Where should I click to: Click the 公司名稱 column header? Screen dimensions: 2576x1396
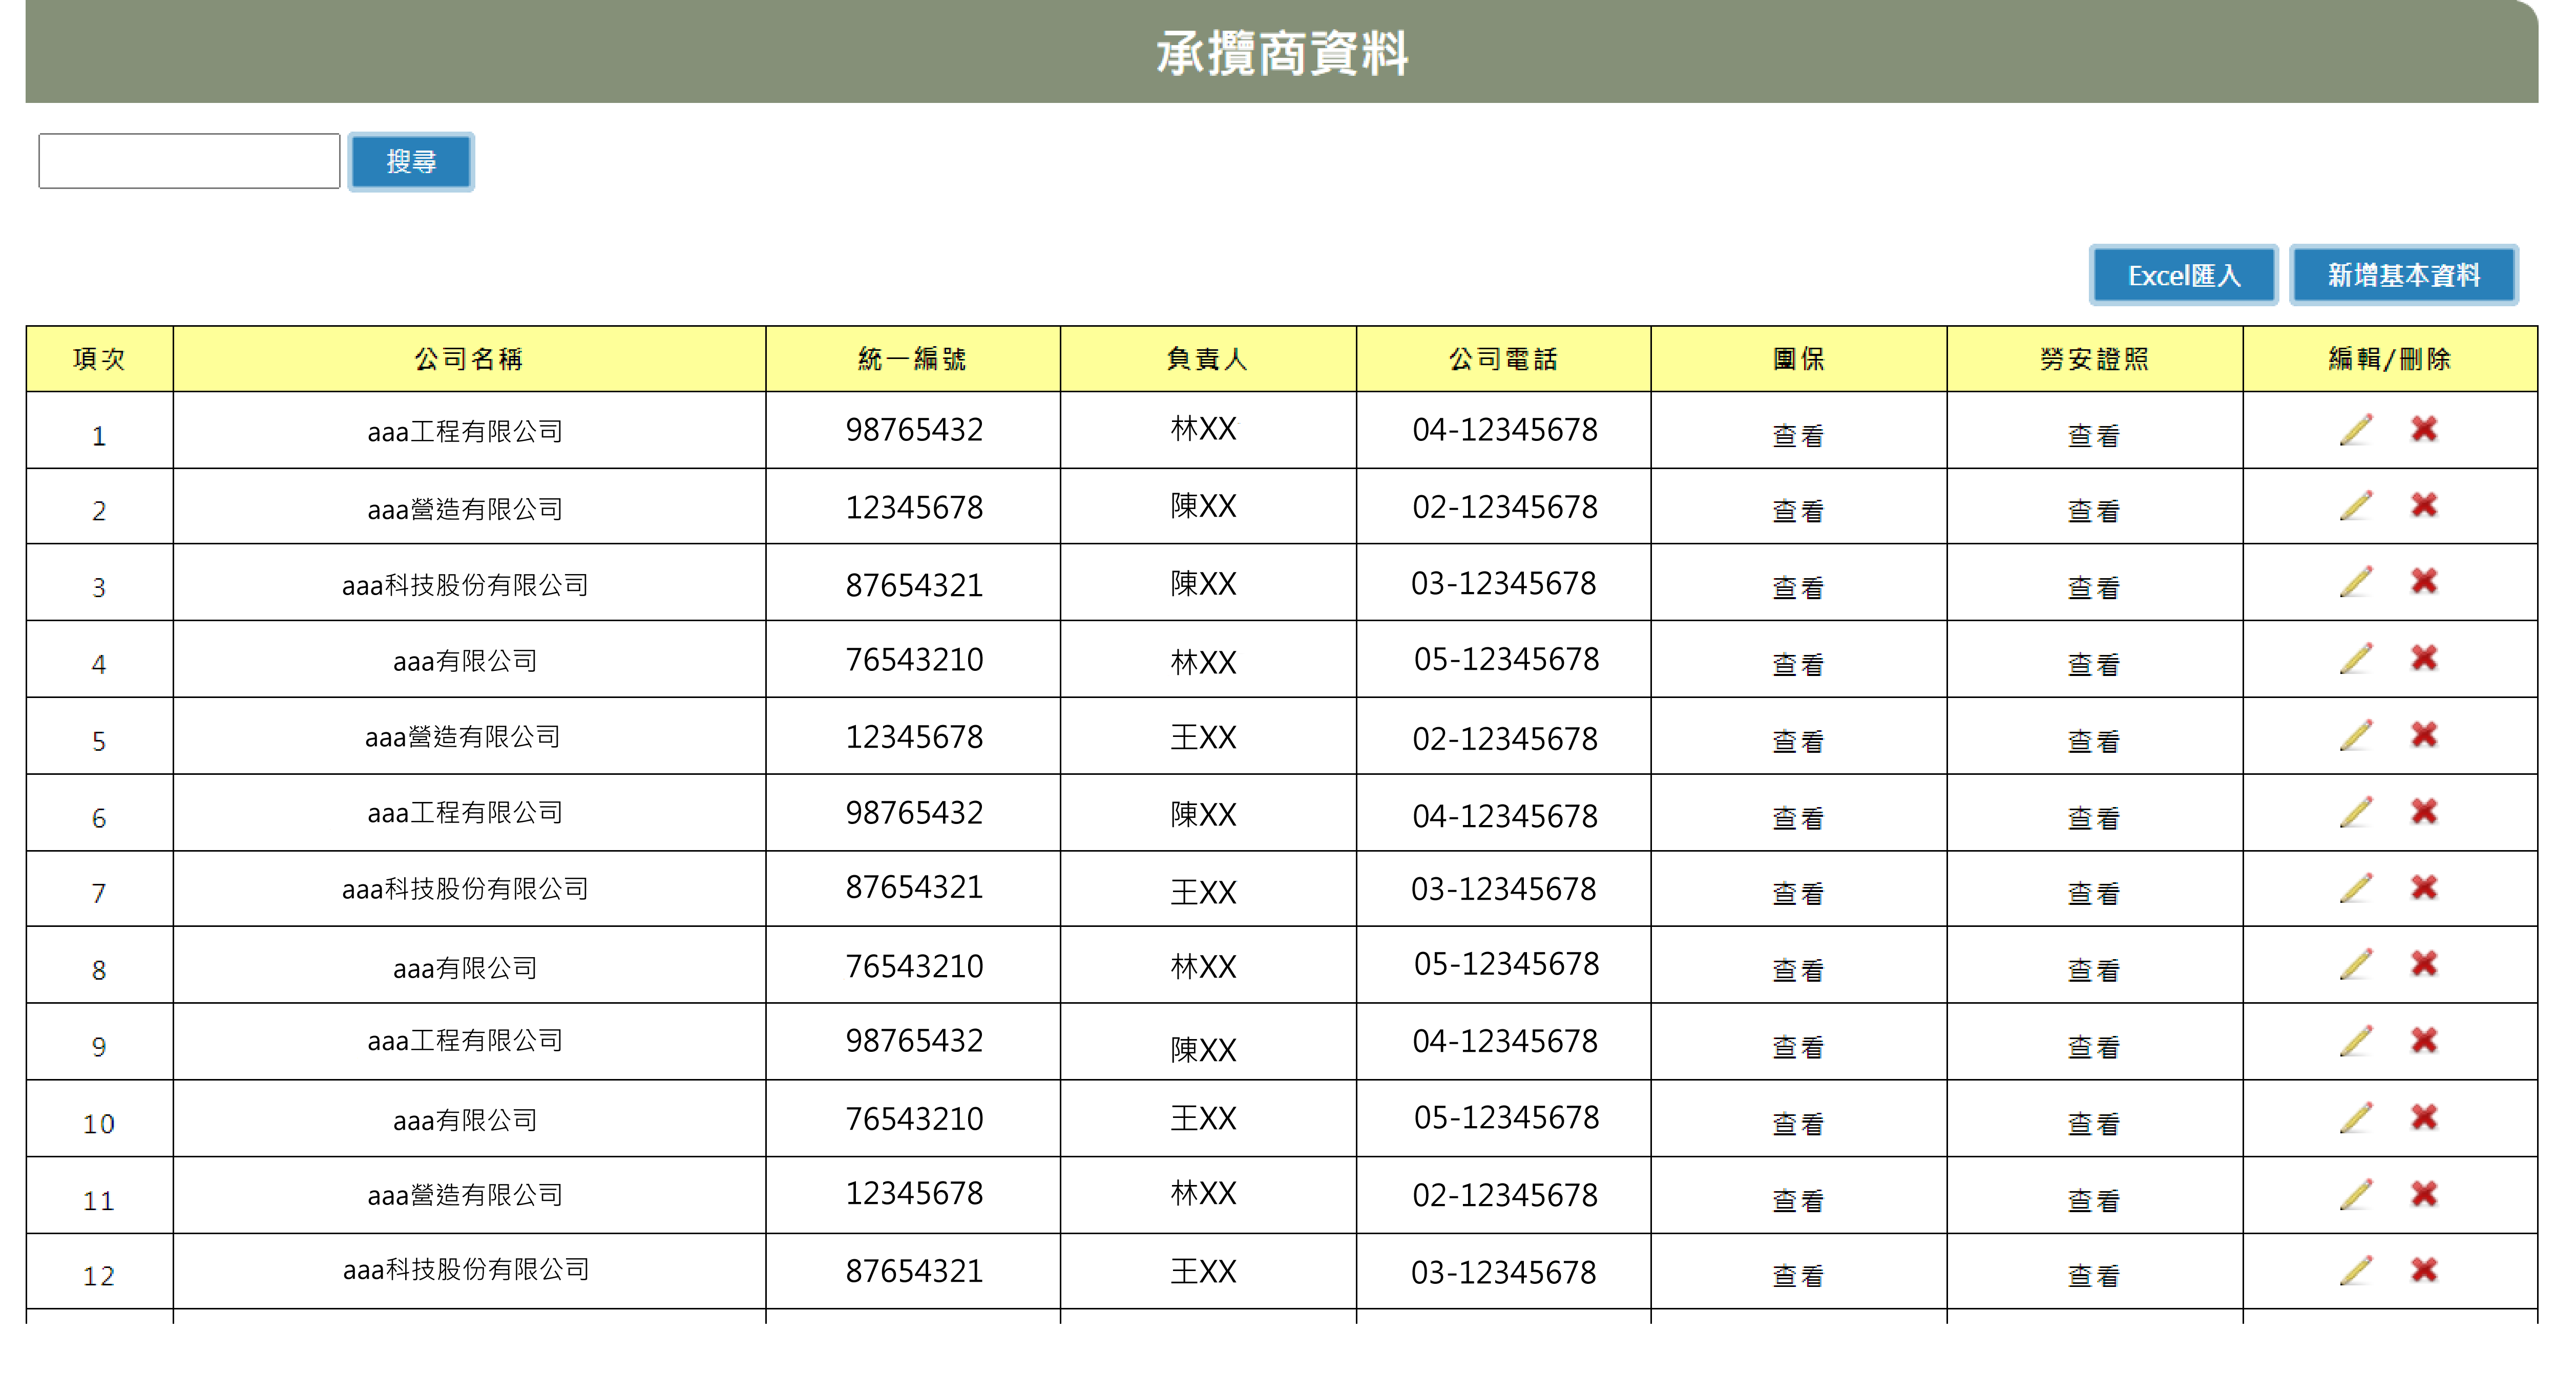[469, 359]
